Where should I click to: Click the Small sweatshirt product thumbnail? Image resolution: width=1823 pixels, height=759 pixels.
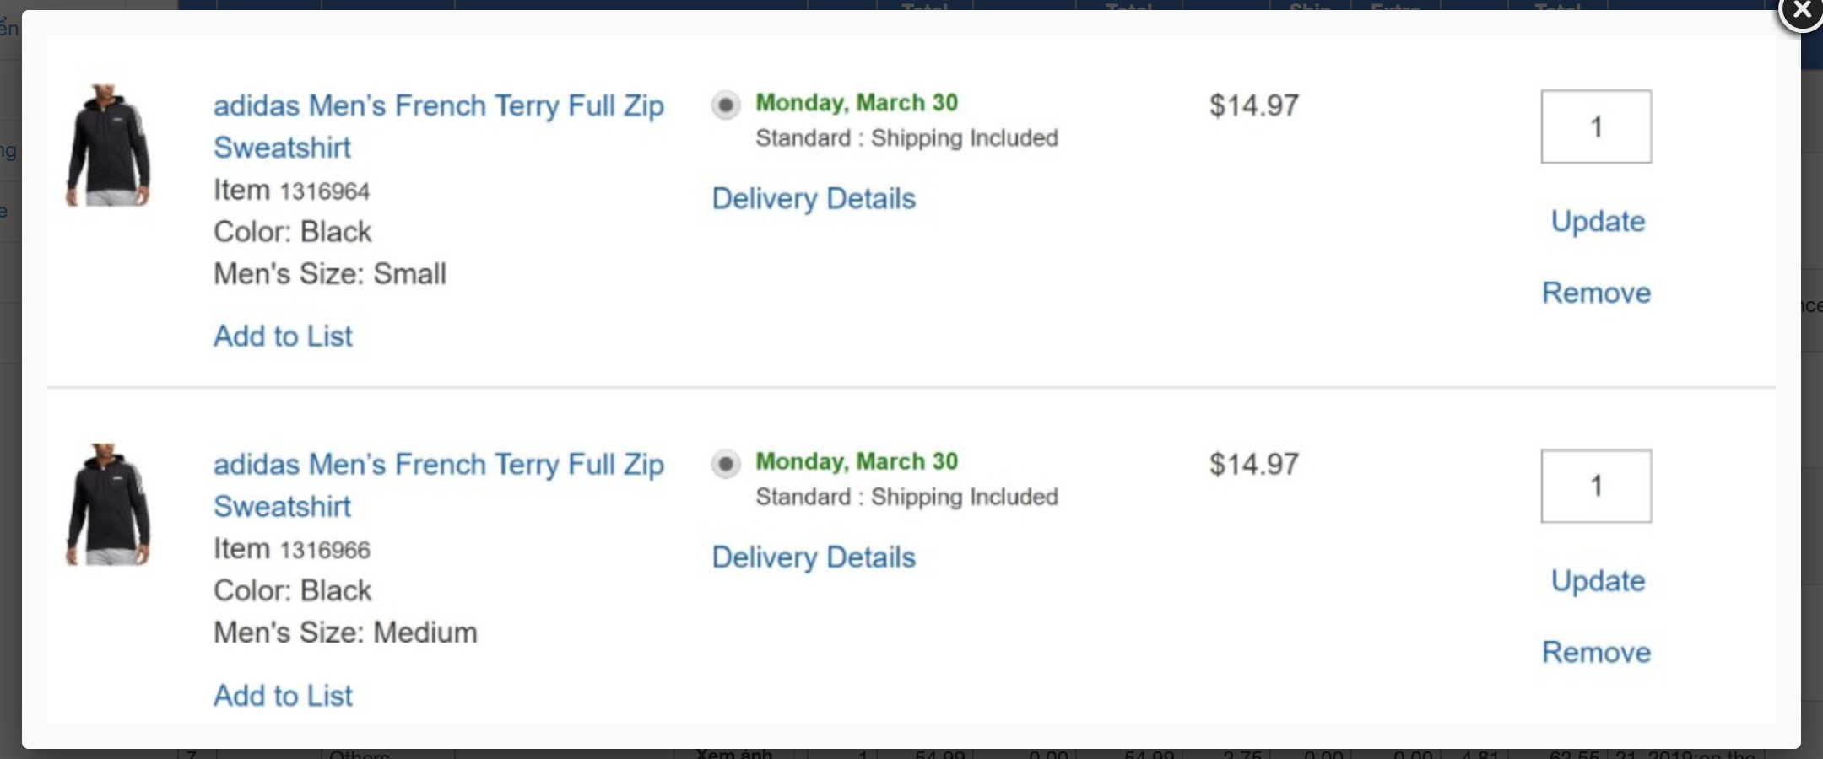pos(108,145)
